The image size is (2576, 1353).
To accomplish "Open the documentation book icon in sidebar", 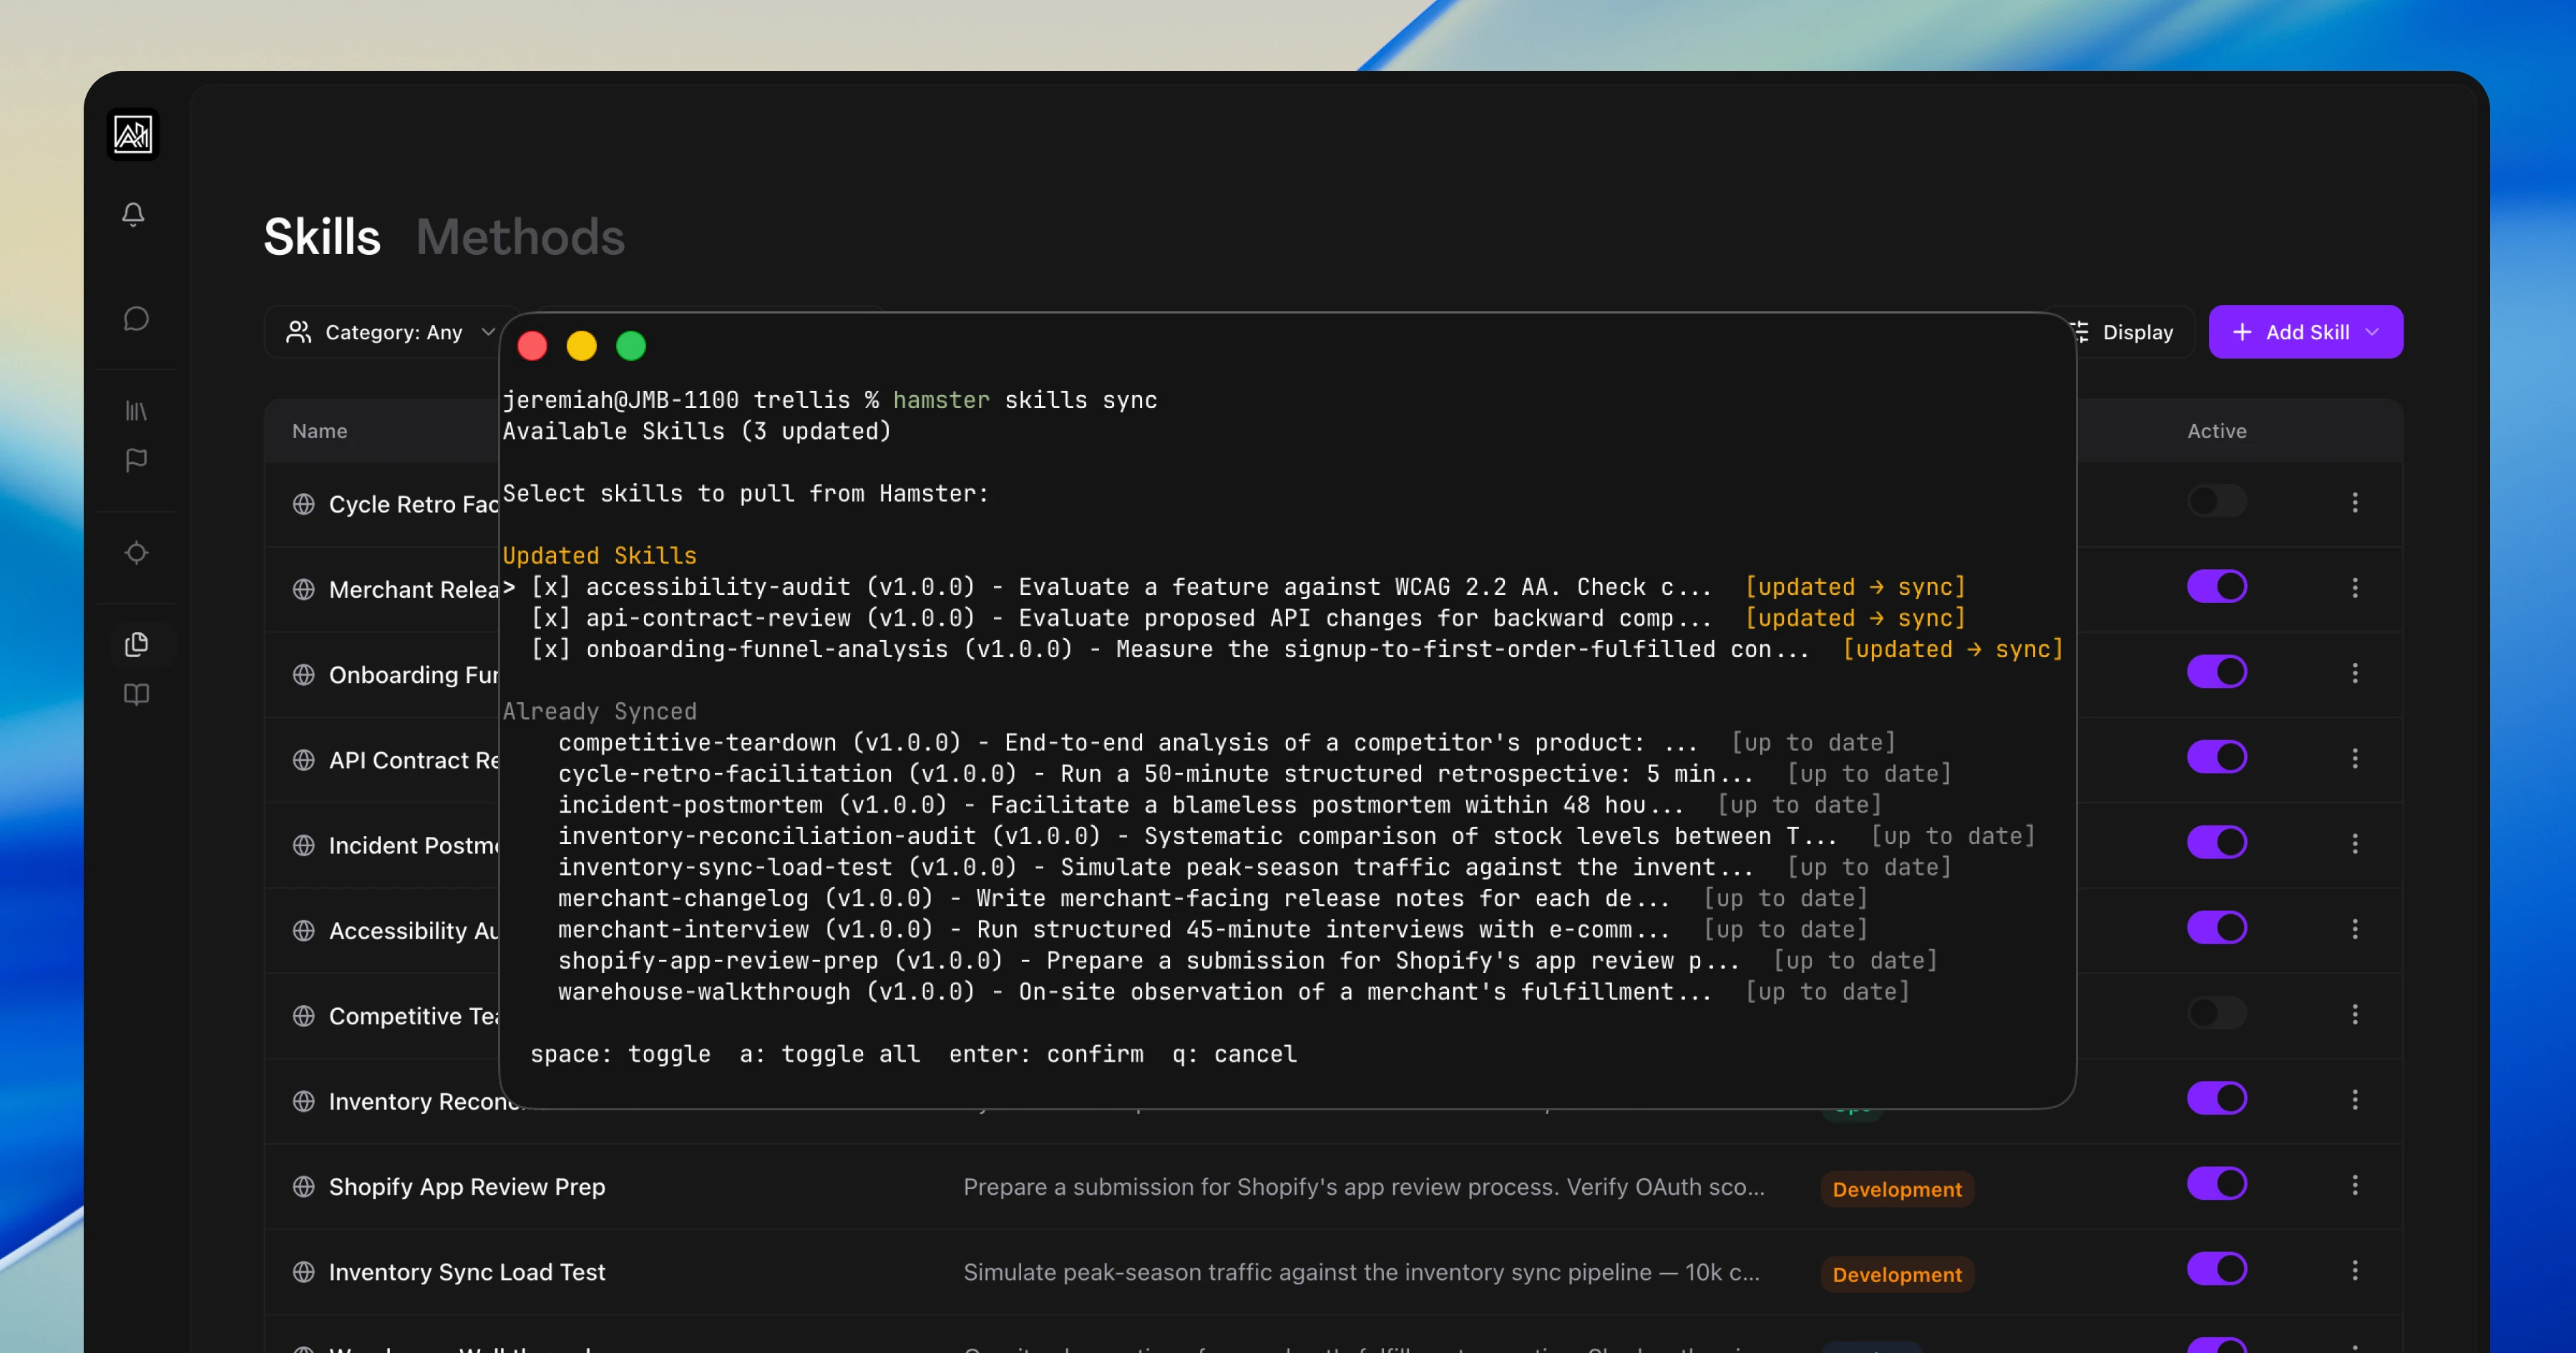I will coord(135,694).
